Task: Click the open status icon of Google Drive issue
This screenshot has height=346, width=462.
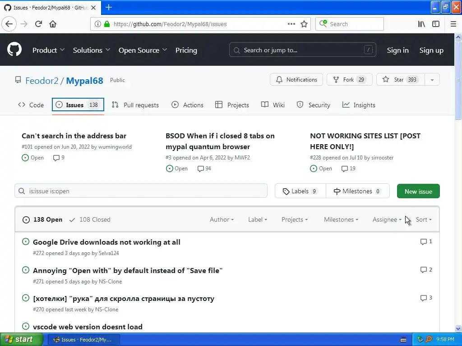Action: click(x=26, y=241)
